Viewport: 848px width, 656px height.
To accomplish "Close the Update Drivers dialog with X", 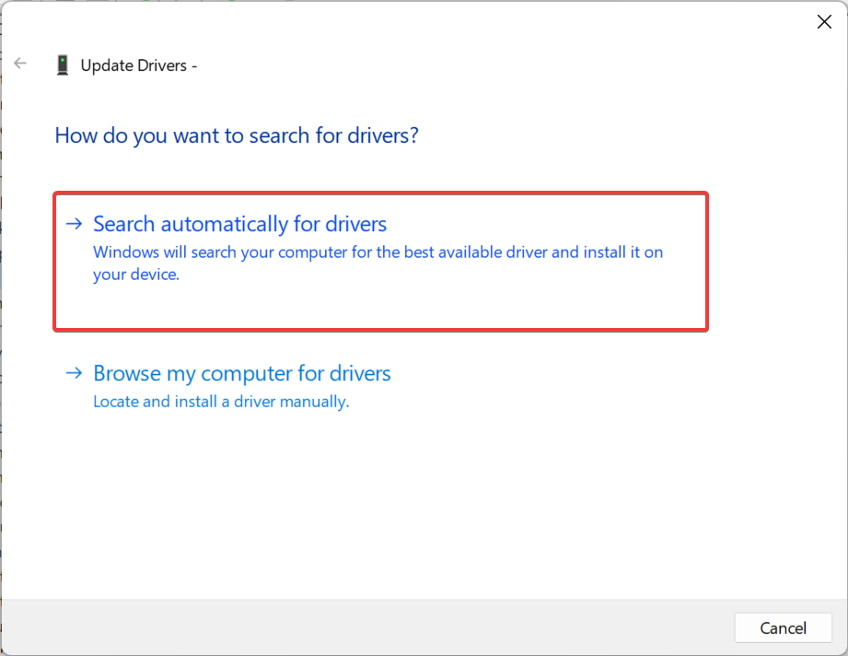I will 824,21.
